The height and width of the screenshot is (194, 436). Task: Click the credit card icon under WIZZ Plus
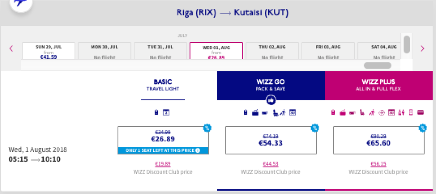click(x=420, y=112)
